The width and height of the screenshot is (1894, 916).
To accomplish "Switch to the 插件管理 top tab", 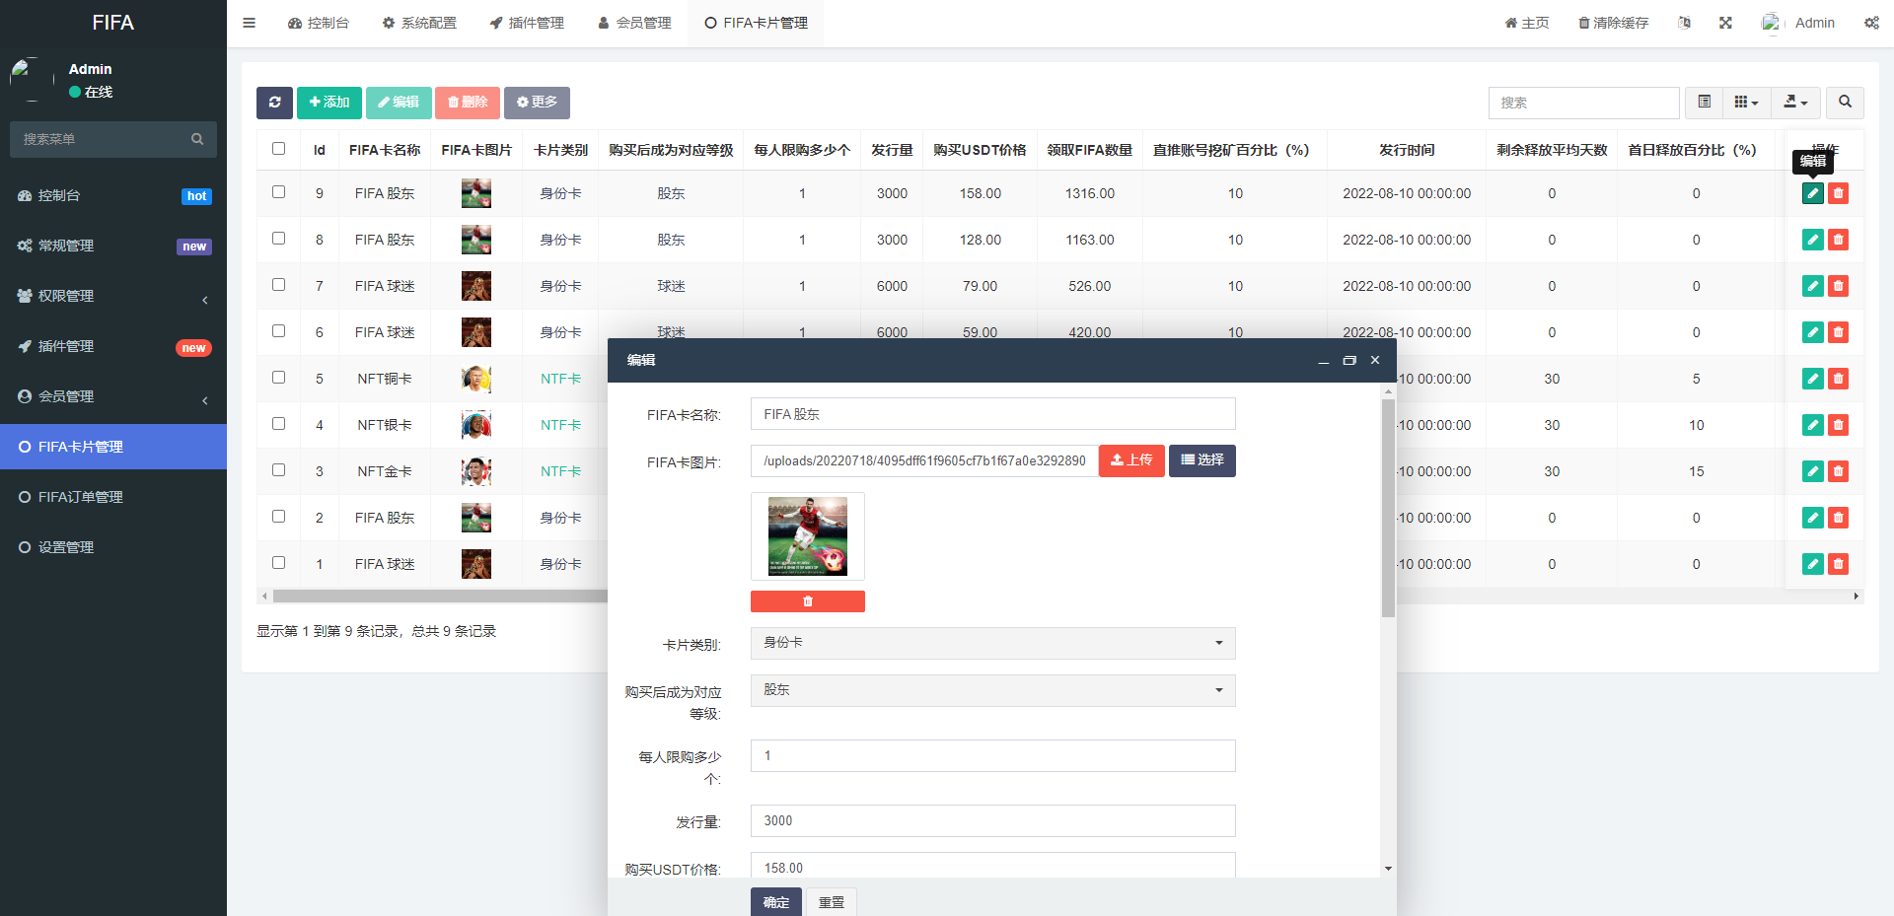I will [527, 23].
